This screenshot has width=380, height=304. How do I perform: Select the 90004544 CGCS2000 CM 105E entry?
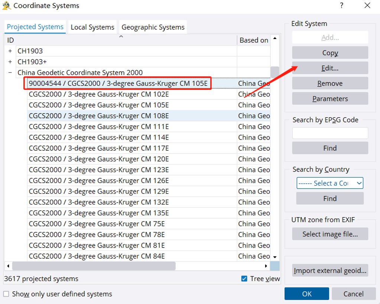pyautogui.click(x=118, y=83)
